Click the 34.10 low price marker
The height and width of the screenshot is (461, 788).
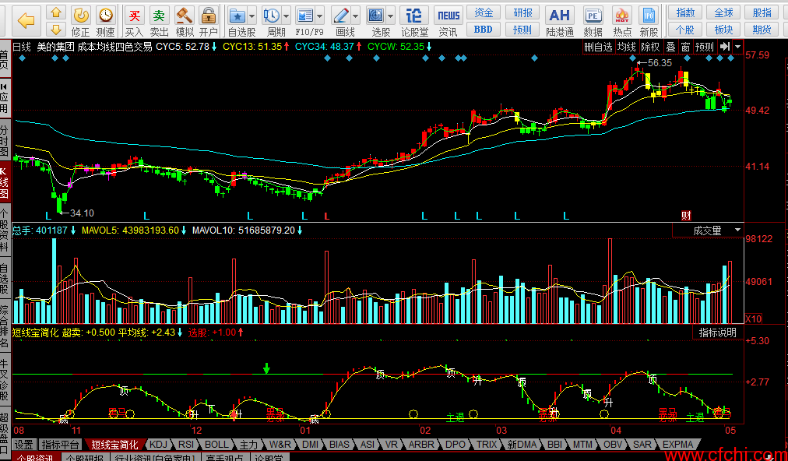[82, 213]
